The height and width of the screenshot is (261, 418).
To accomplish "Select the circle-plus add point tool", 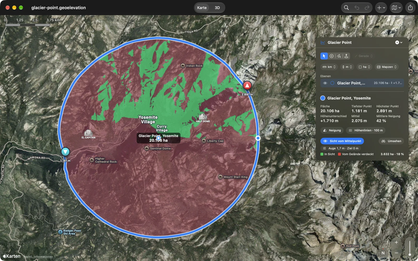I will click(332, 56).
